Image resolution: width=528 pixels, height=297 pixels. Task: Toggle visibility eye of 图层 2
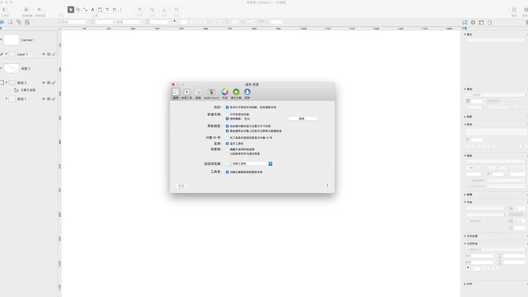44,83
